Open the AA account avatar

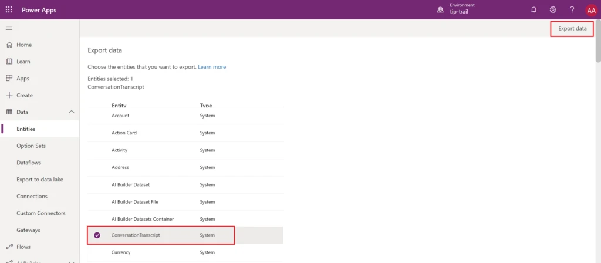coord(590,10)
